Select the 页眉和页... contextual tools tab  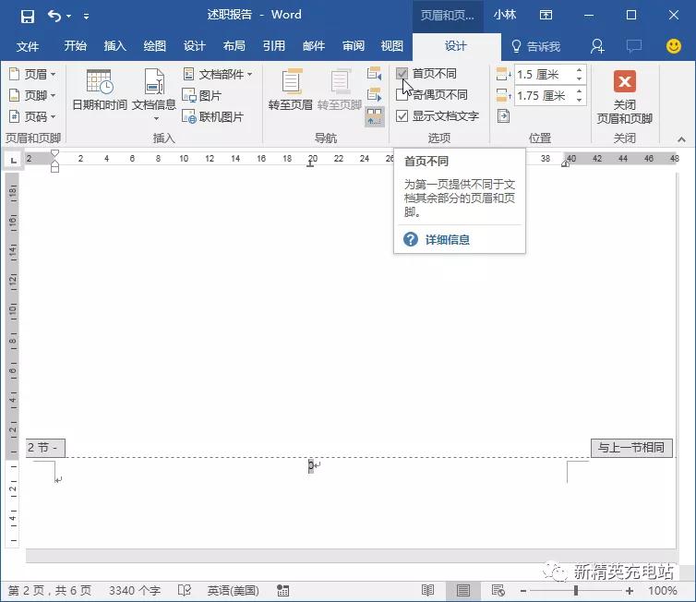pos(448,16)
